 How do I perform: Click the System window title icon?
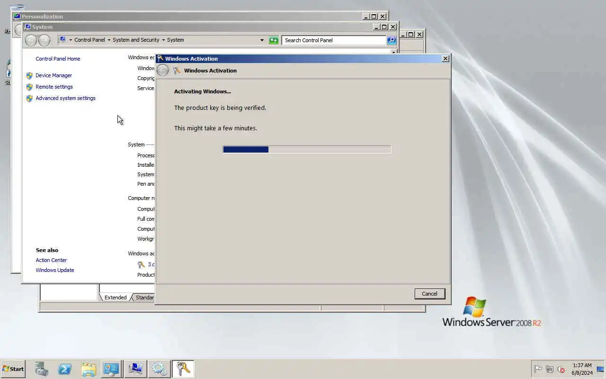pos(27,27)
